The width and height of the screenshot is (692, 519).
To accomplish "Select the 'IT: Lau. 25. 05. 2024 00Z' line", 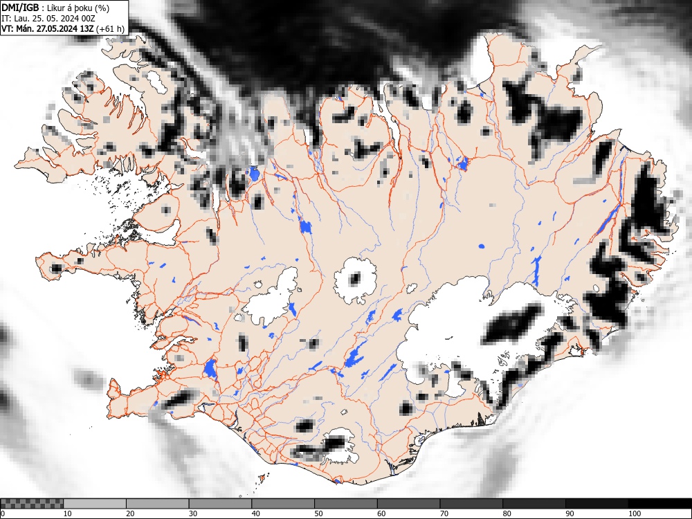I will point(48,19).
